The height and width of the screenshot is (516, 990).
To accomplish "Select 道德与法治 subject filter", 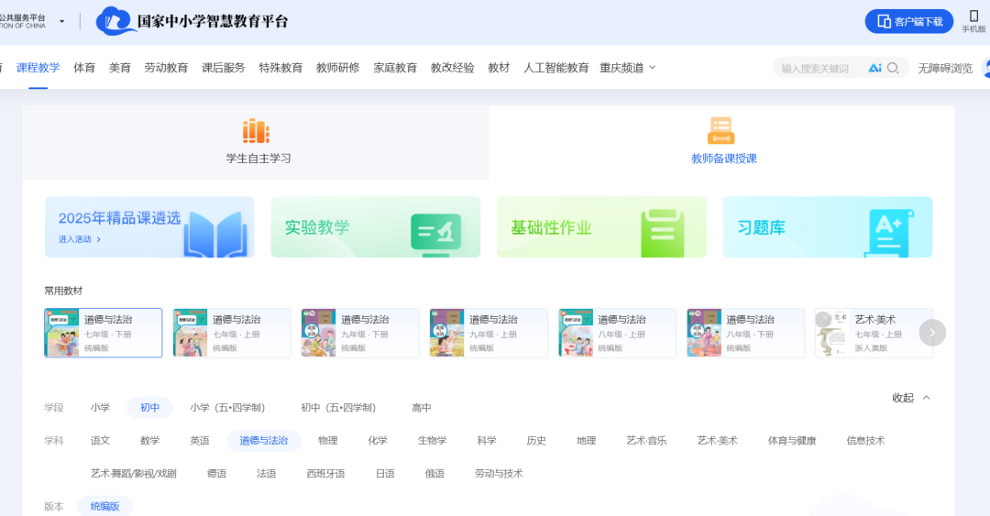I will [x=264, y=440].
